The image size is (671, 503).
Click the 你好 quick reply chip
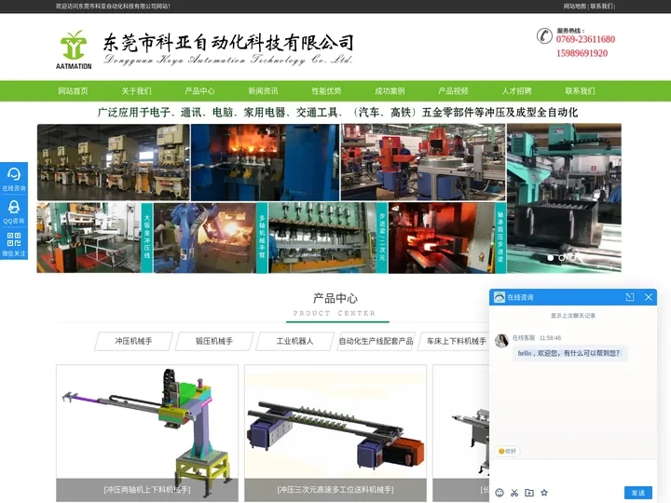508,451
